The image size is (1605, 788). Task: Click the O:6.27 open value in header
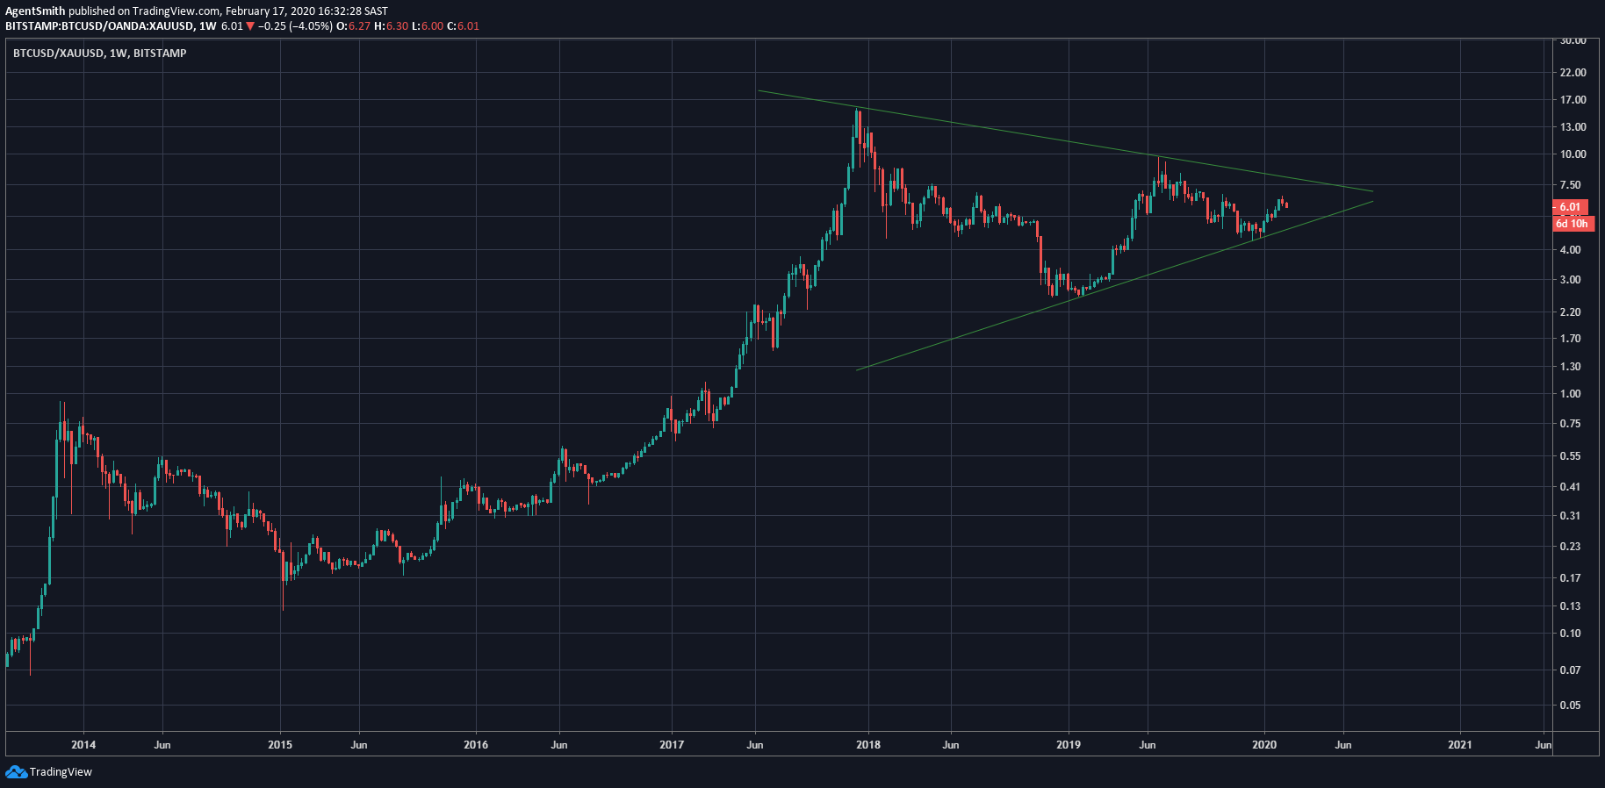[354, 26]
